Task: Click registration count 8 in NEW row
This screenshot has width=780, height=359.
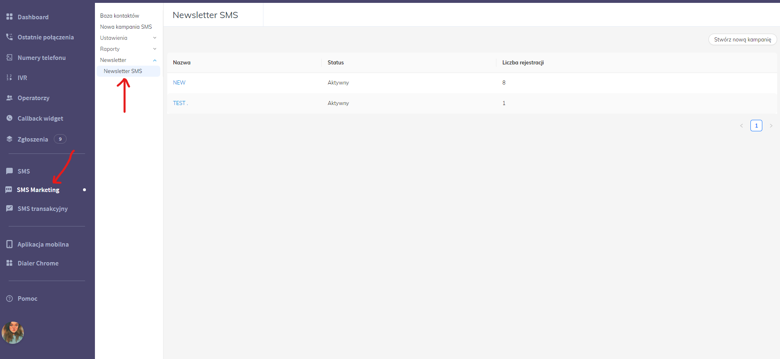Action: (x=504, y=82)
